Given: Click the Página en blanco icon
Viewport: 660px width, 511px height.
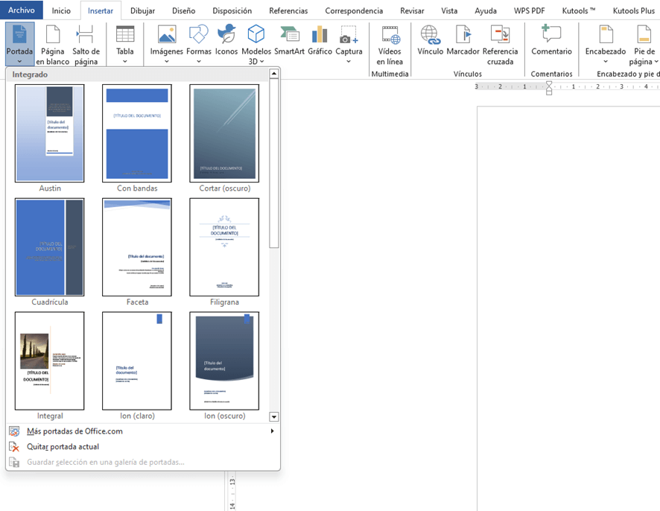Looking at the screenshot, I should click(x=52, y=45).
